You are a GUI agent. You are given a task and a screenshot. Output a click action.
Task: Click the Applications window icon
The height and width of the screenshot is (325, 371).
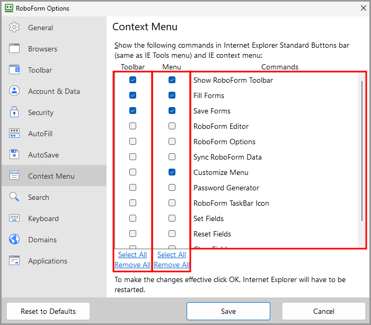(x=14, y=260)
